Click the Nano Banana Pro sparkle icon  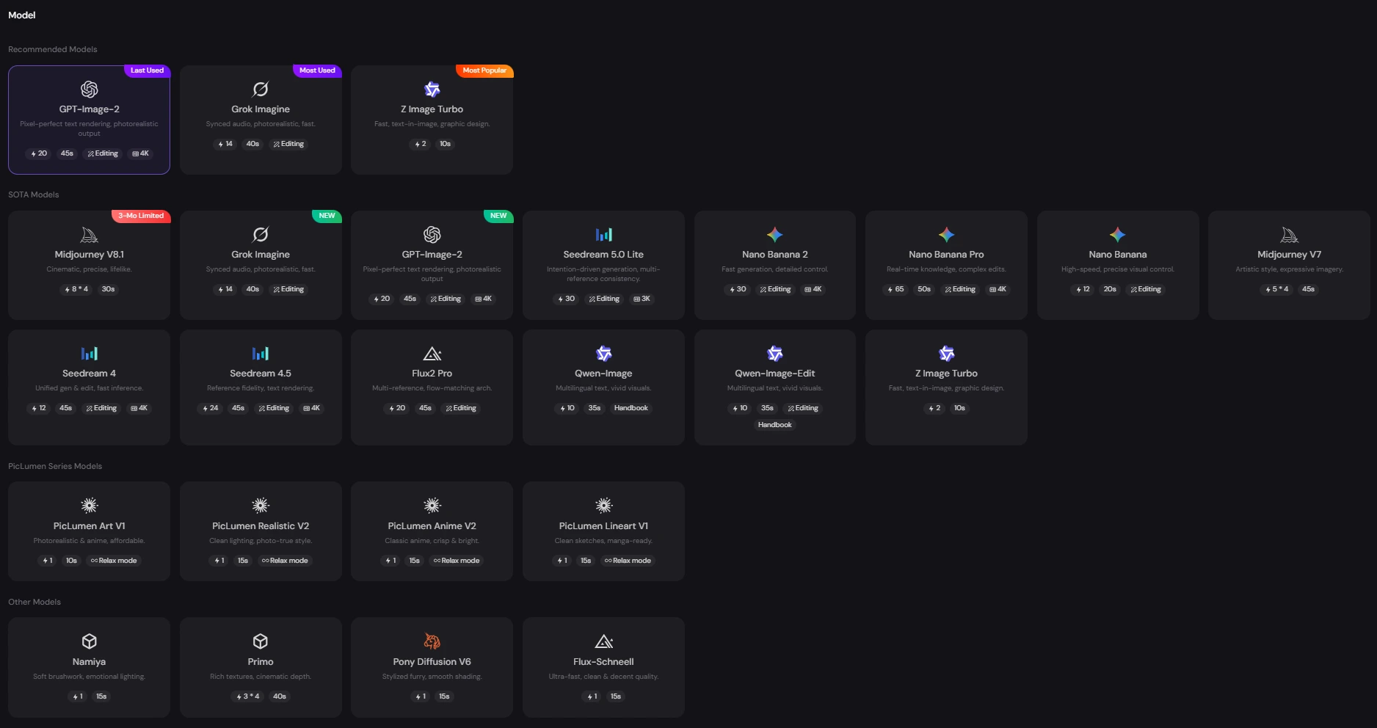click(x=946, y=235)
